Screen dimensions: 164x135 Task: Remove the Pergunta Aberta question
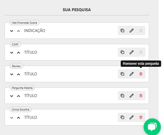[141, 96]
